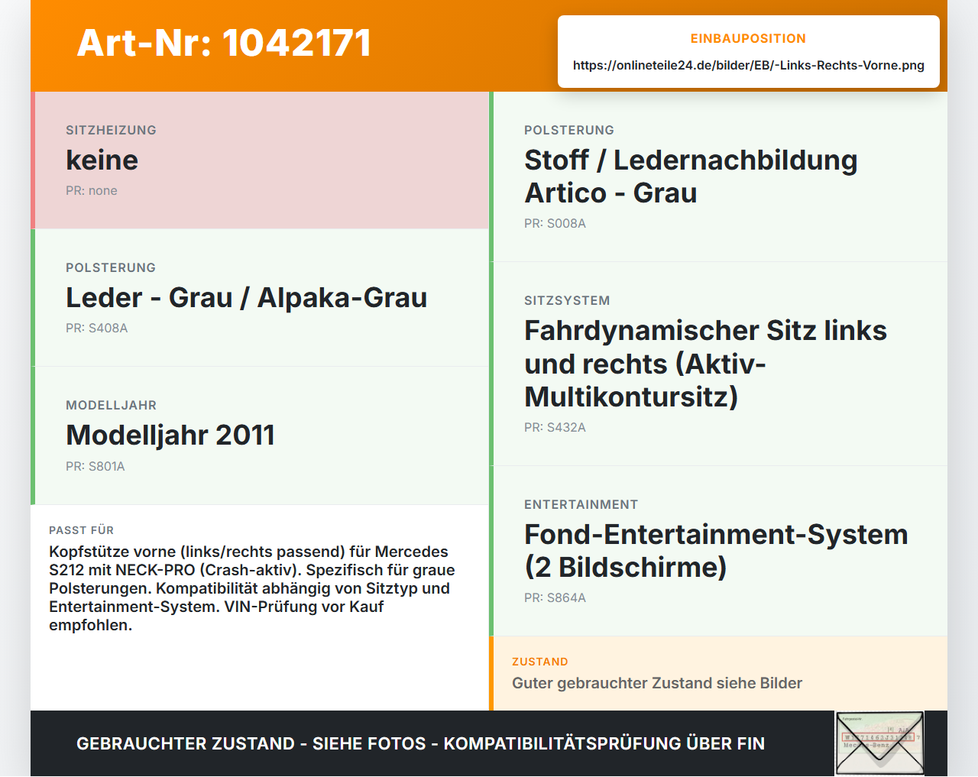Click the Art-Nr: 1042171 heading
This screenshot has height=777, width=978.
224,43
